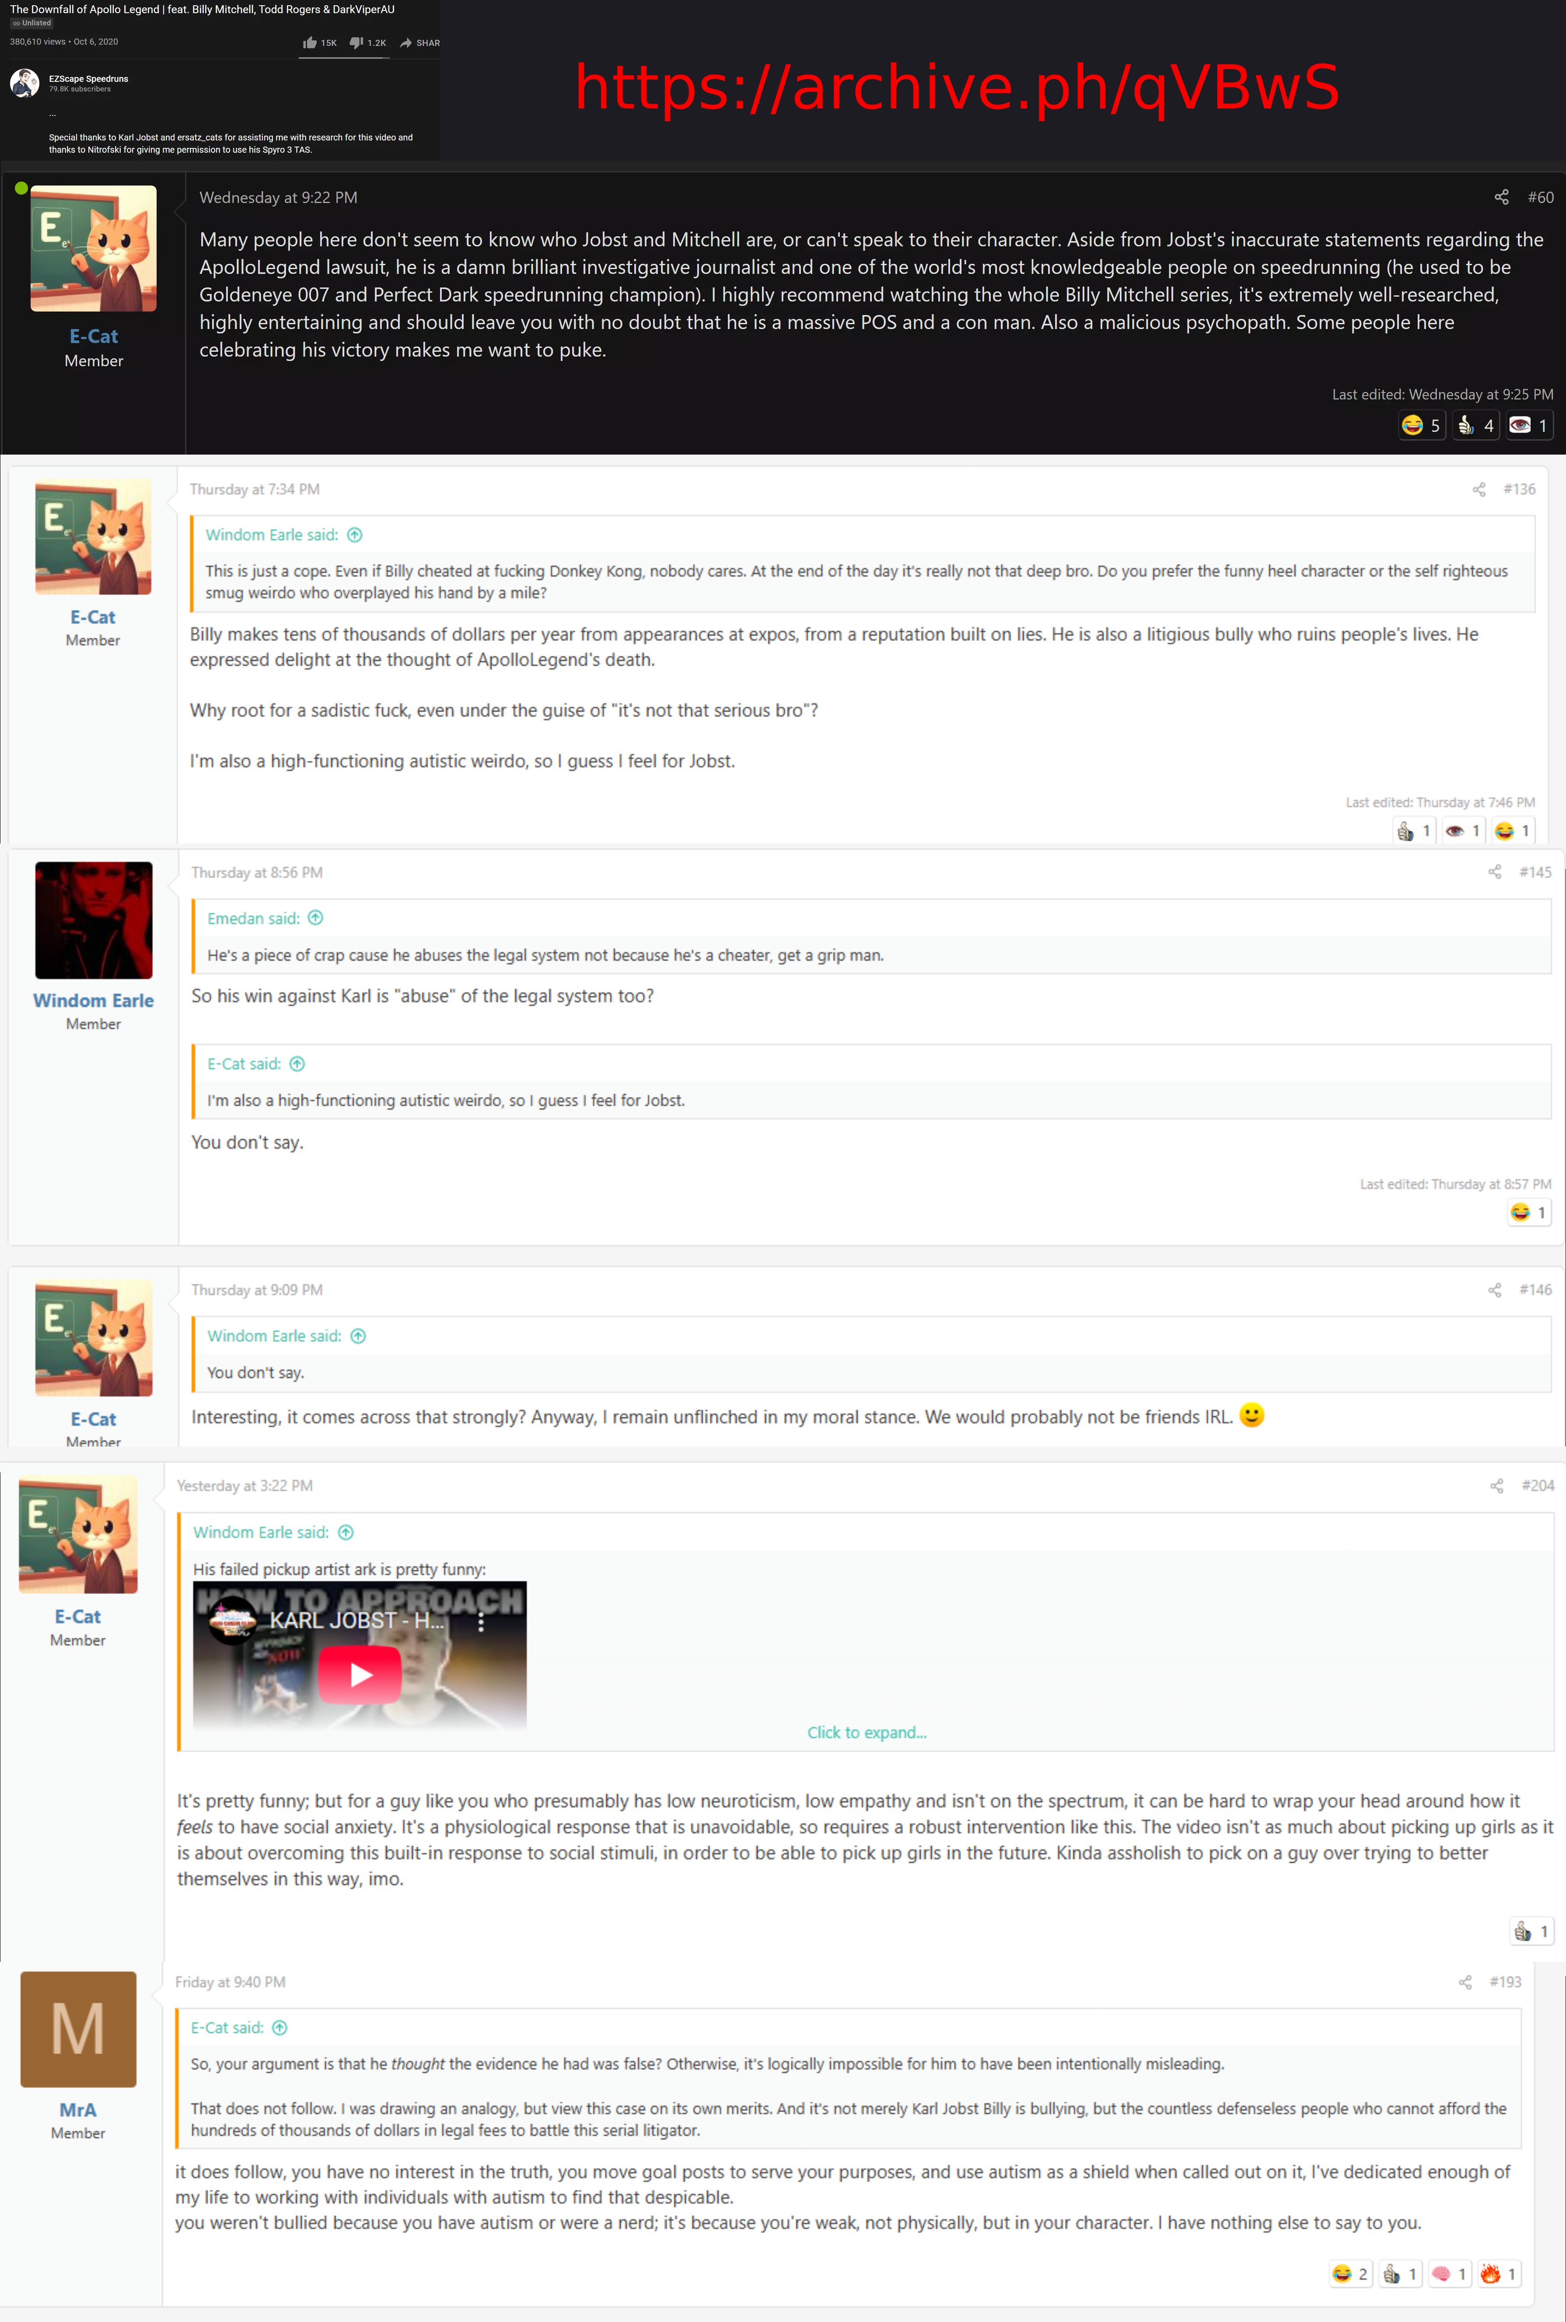
Task: Click share icon on post #146
Action: point(1494,1290)
